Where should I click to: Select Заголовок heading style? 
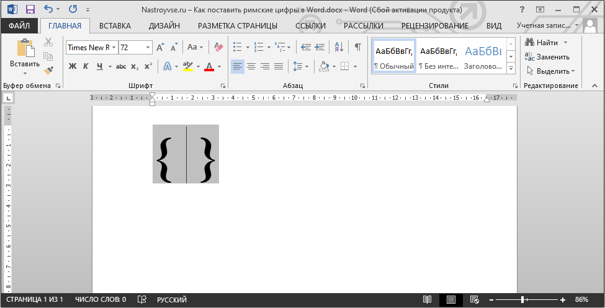483,56
